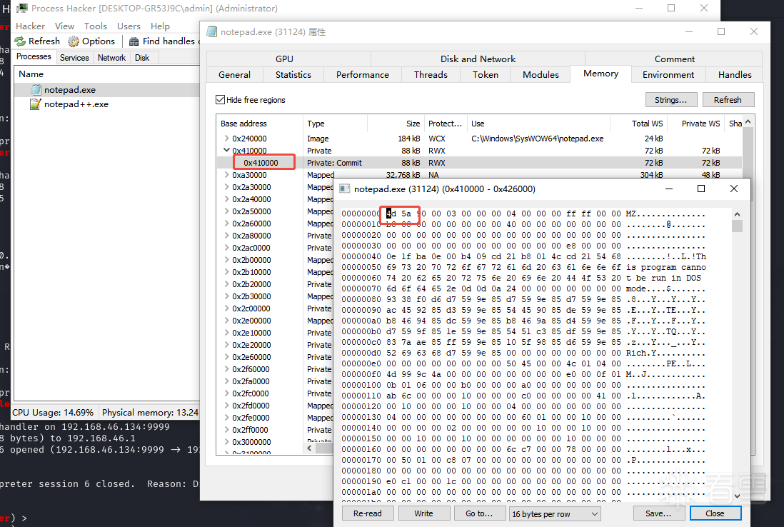Click the Re-read button

tap(368, 513)
